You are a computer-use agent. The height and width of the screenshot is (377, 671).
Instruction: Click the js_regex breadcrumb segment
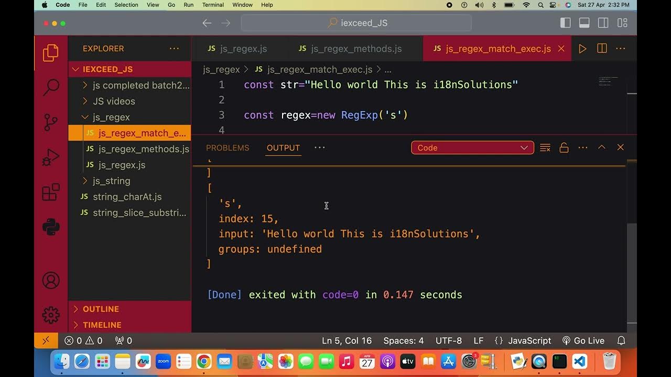[x=221, y=69]
